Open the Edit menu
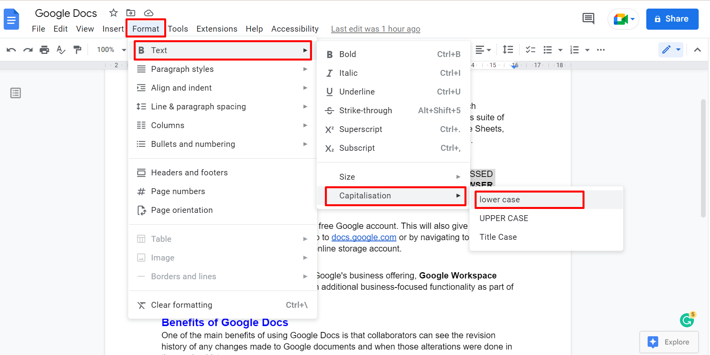The width and height of the screenshot is (710, 355). [61, 29]
